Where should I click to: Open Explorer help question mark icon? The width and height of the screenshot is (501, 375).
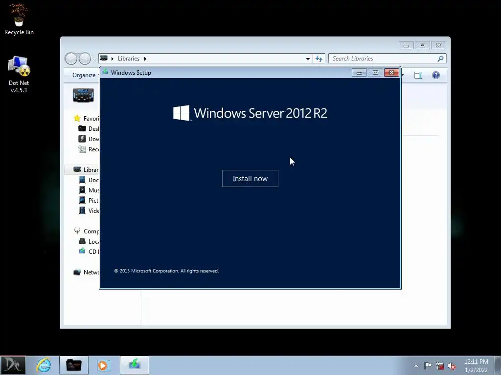pos(436,75)
